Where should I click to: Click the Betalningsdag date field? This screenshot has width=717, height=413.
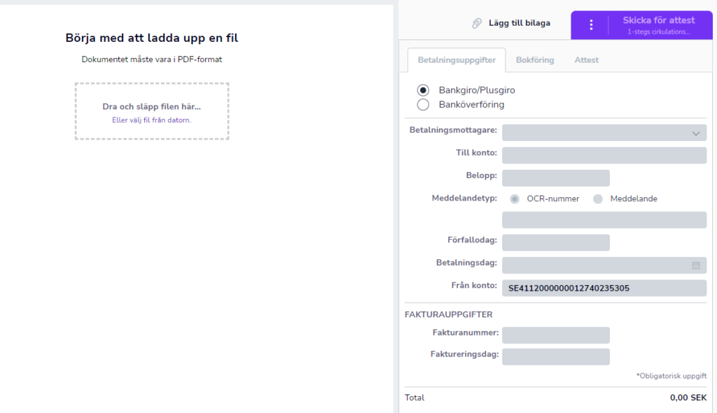[x=604, y=266]
